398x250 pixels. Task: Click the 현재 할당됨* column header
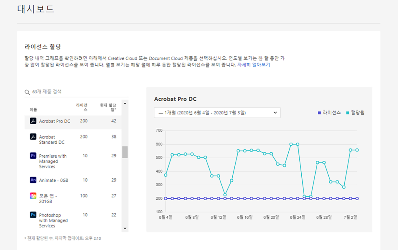108,107
